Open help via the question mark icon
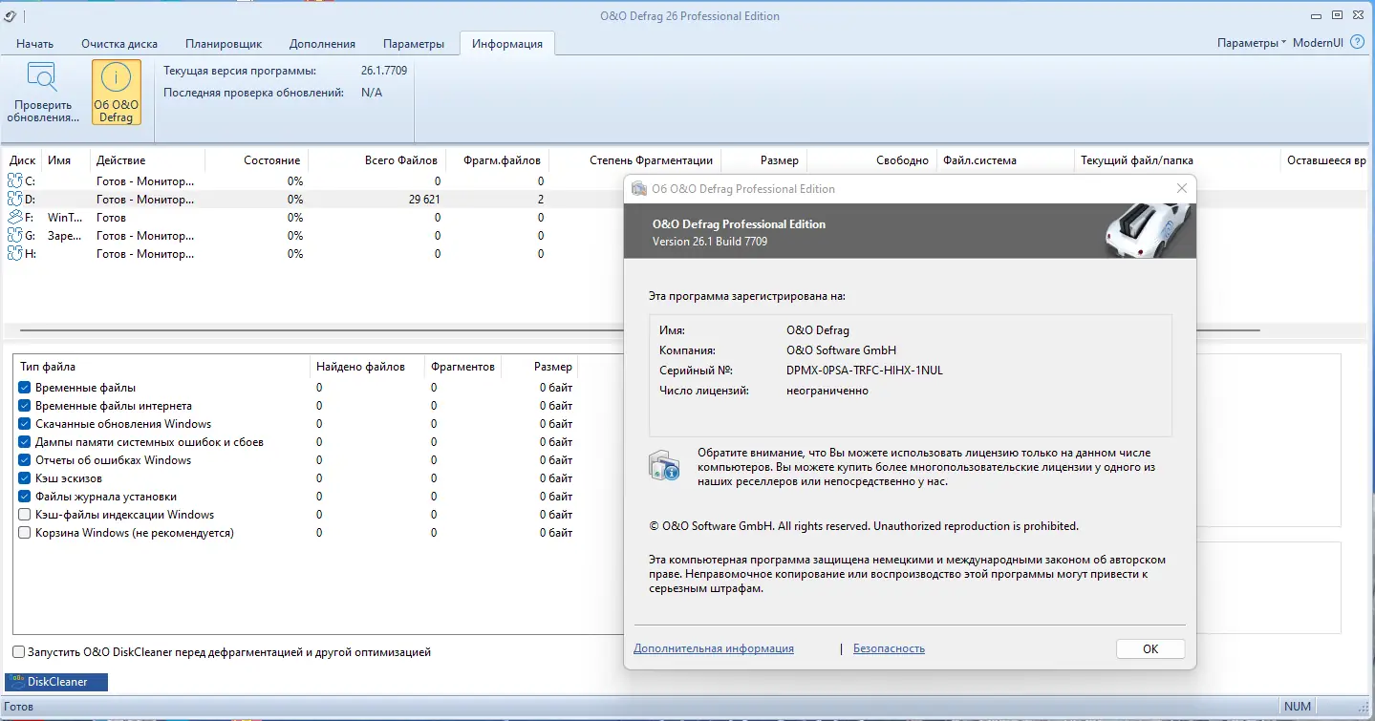Screen dimensions: 1375x721 1357,42
